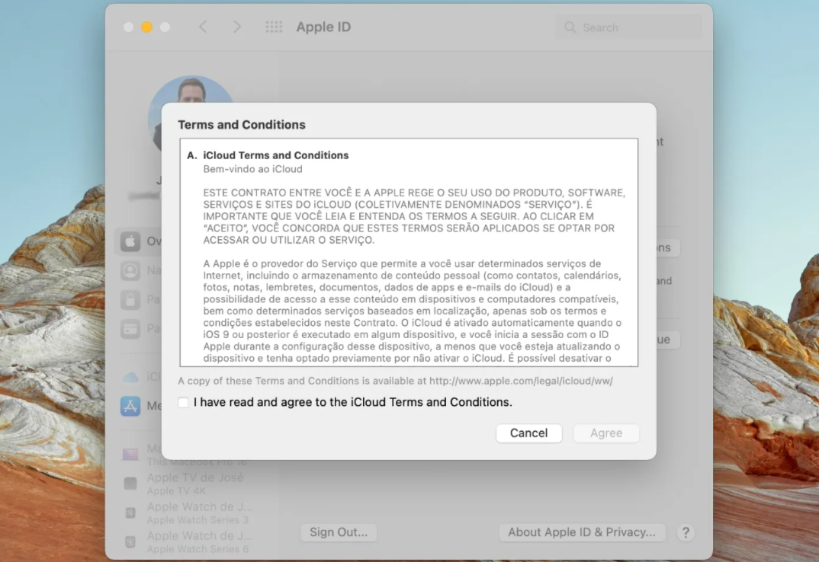The height and width of the screenshot is (562, 819).
Task: Go forward with the right chevron
Action: (236, 27)
